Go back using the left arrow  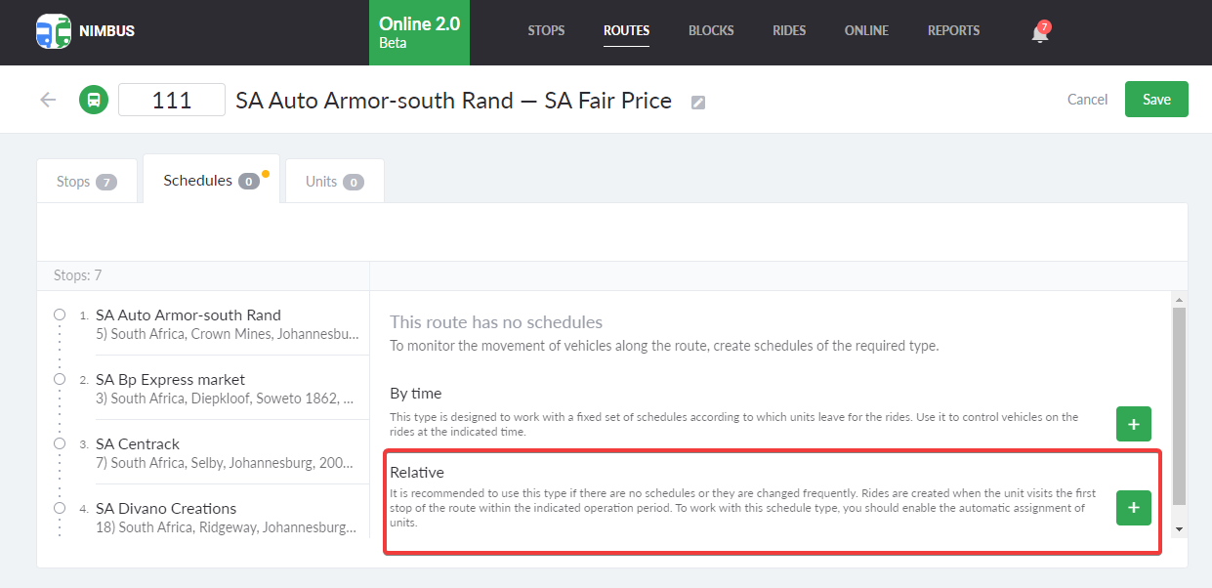[48, 100]
